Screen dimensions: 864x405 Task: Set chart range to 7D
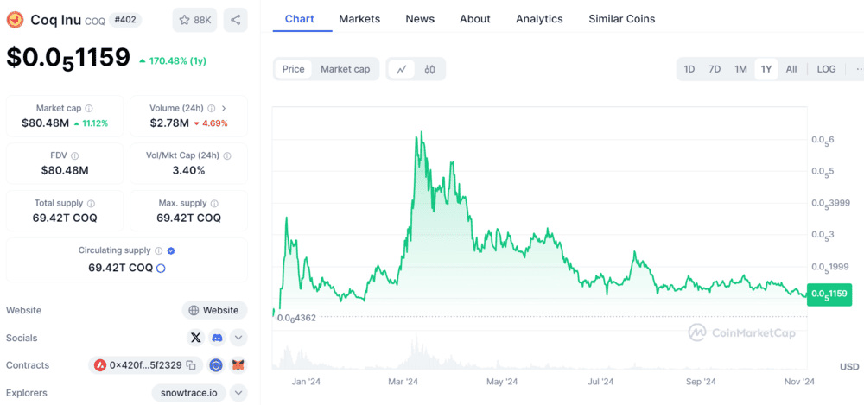tap(715, 69)
